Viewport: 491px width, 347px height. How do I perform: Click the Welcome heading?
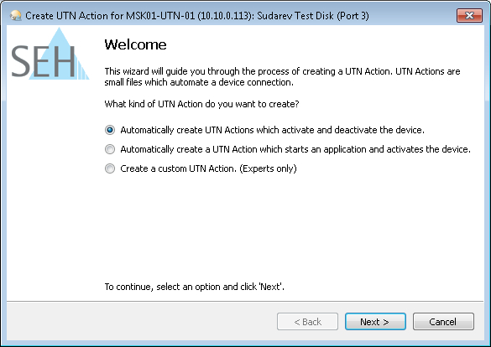(135, 44)
